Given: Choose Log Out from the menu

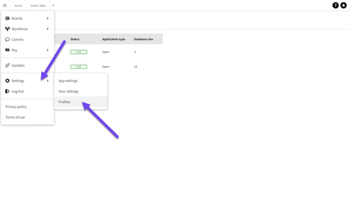Looking at the screenshot, I should point(27,91).
